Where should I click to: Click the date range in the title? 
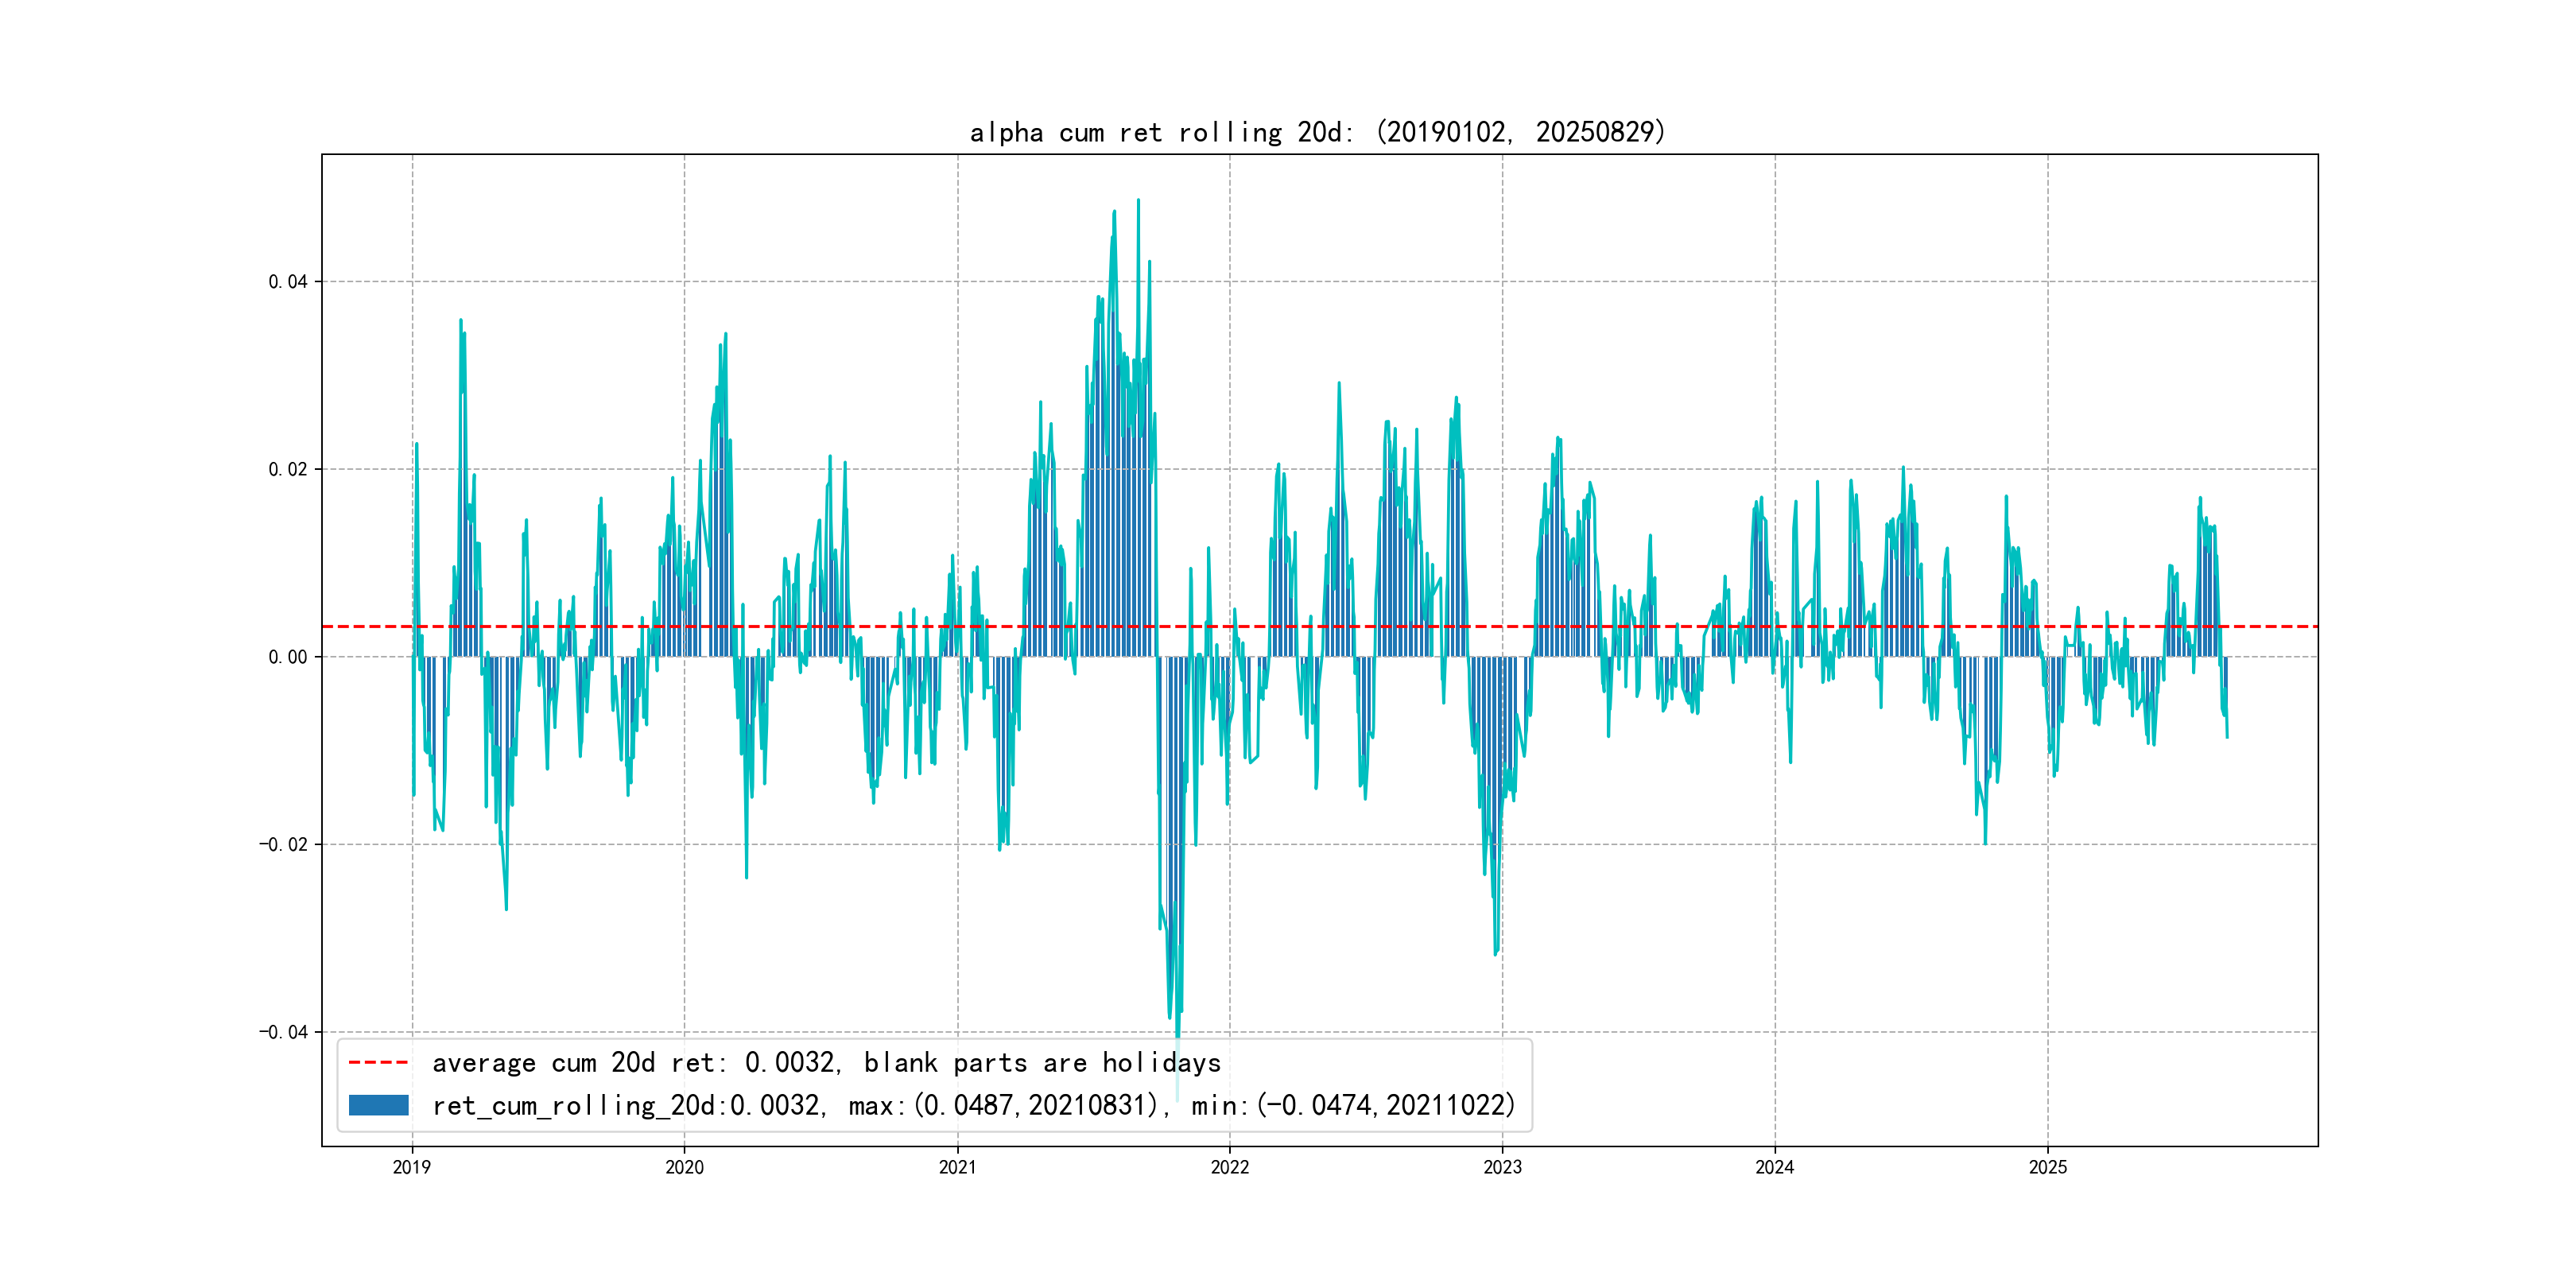click(x=1520, y=132)
